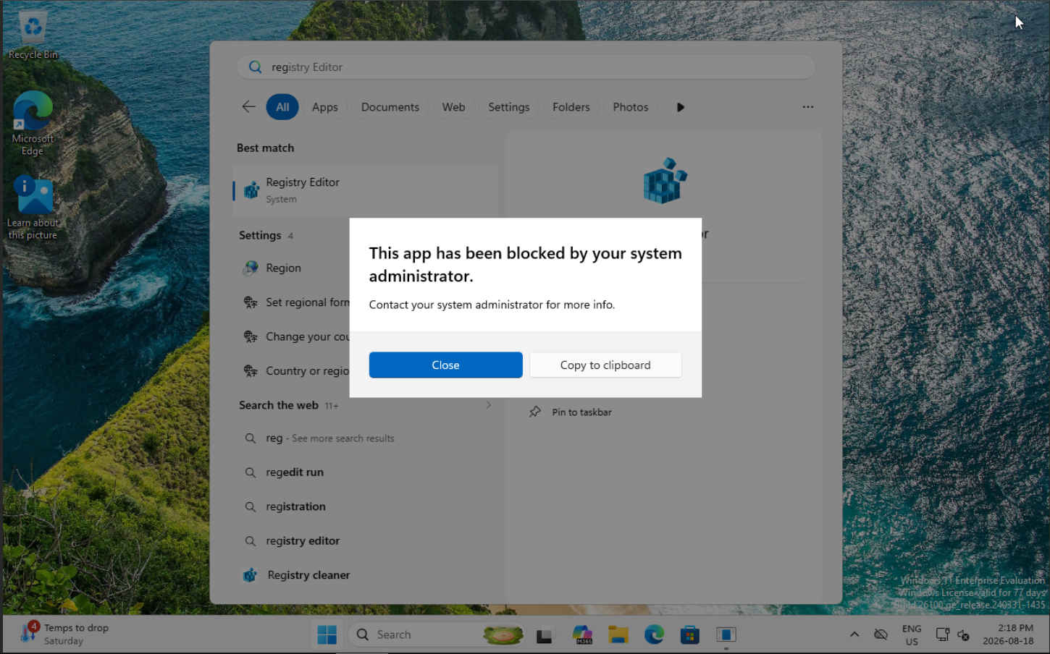Show hidden system tray icons
Image resolution: width=1050 pixels, height=654 pixels.
[x=854, y=635]
